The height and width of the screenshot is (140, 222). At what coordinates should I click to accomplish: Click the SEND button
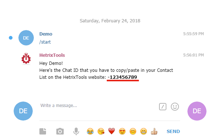pos(173,132)
